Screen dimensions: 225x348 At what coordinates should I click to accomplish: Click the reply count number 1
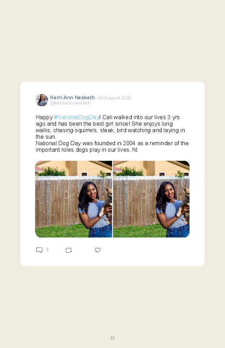tap(48, 250)
